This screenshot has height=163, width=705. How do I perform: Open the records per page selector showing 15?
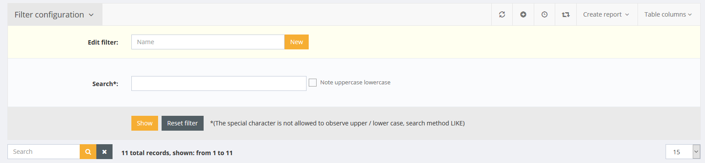point(683,152)
